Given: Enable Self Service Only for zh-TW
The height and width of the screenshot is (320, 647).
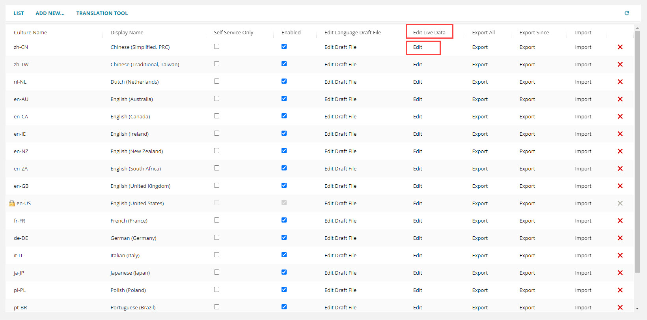Looking at the screenshot, I should (x=216, y=64).
